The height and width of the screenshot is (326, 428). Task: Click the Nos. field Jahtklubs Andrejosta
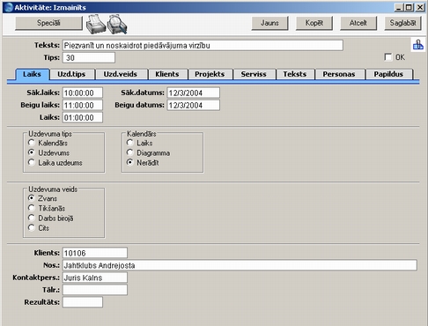pyautogui.click(x=240, y=265)
